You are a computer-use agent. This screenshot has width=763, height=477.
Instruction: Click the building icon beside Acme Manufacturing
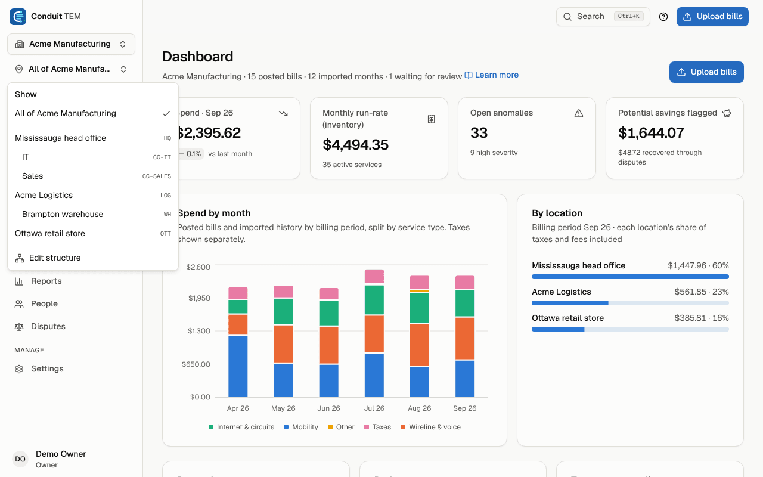tap(20, 44)
